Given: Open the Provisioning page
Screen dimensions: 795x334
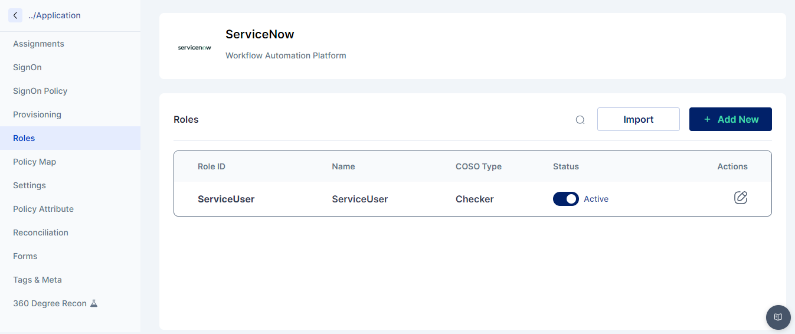Looking at the screenshot, I should [37, 114].
